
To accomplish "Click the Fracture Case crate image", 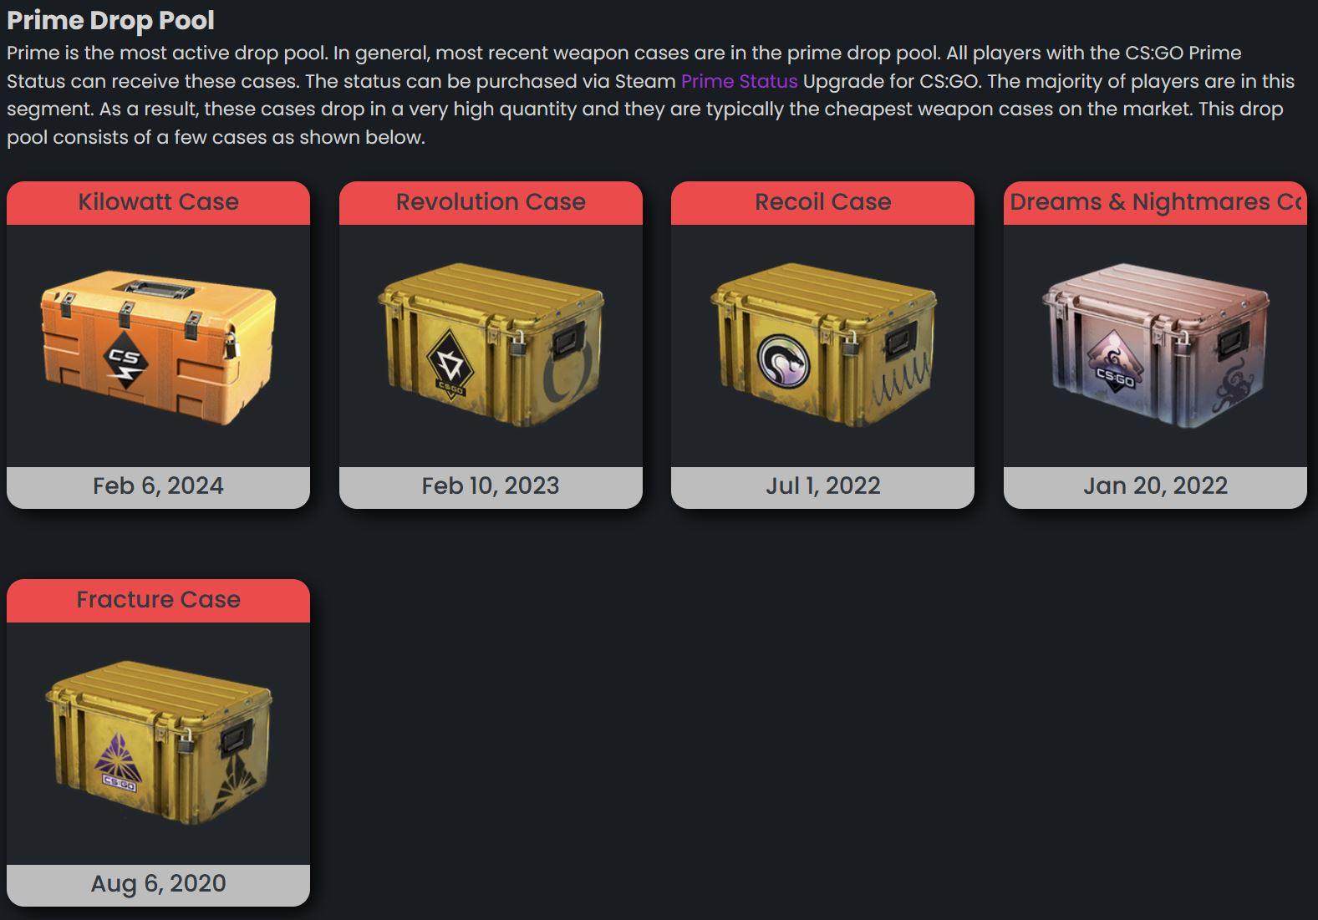I will 158,742.
